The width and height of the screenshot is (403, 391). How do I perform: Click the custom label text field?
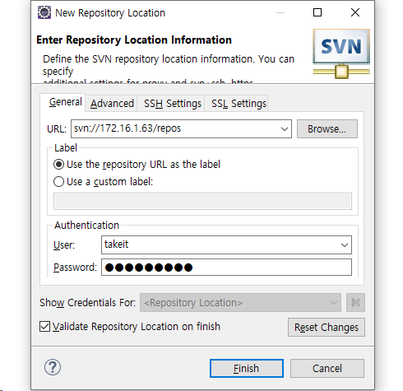[x=202, y=201]
